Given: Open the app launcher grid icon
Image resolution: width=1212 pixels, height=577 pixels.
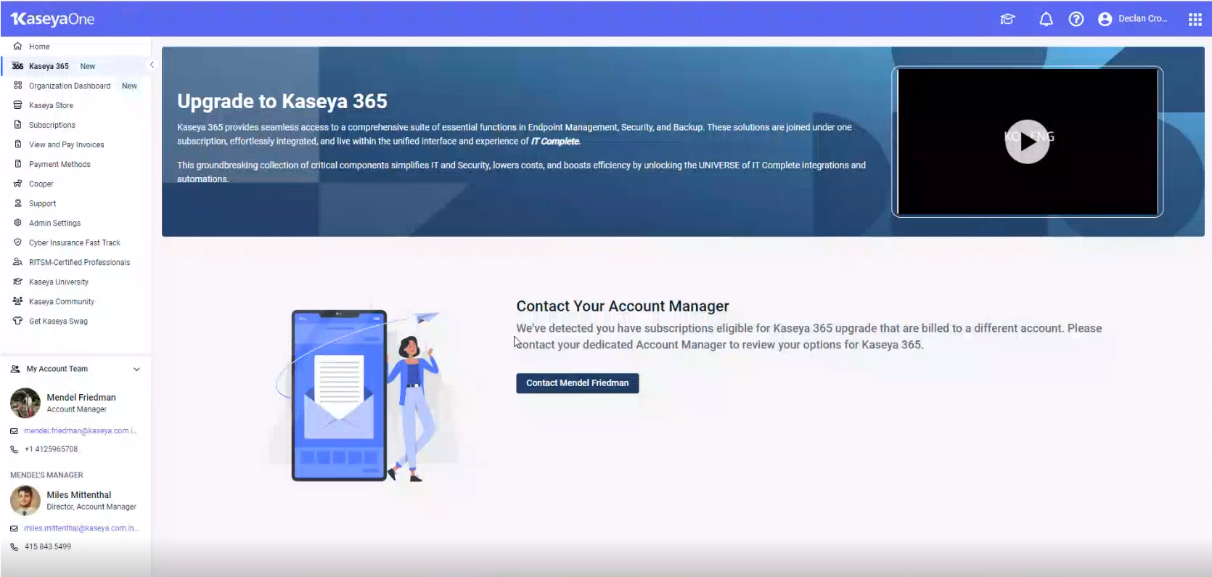Looking at the screenshot, I should [x=1195, y=20].
